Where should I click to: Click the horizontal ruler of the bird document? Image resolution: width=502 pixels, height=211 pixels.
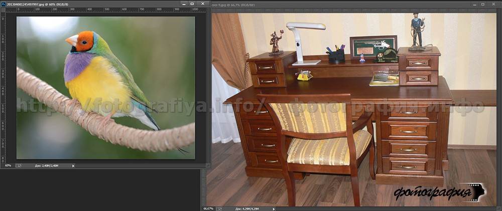click(x=100, y=10)
